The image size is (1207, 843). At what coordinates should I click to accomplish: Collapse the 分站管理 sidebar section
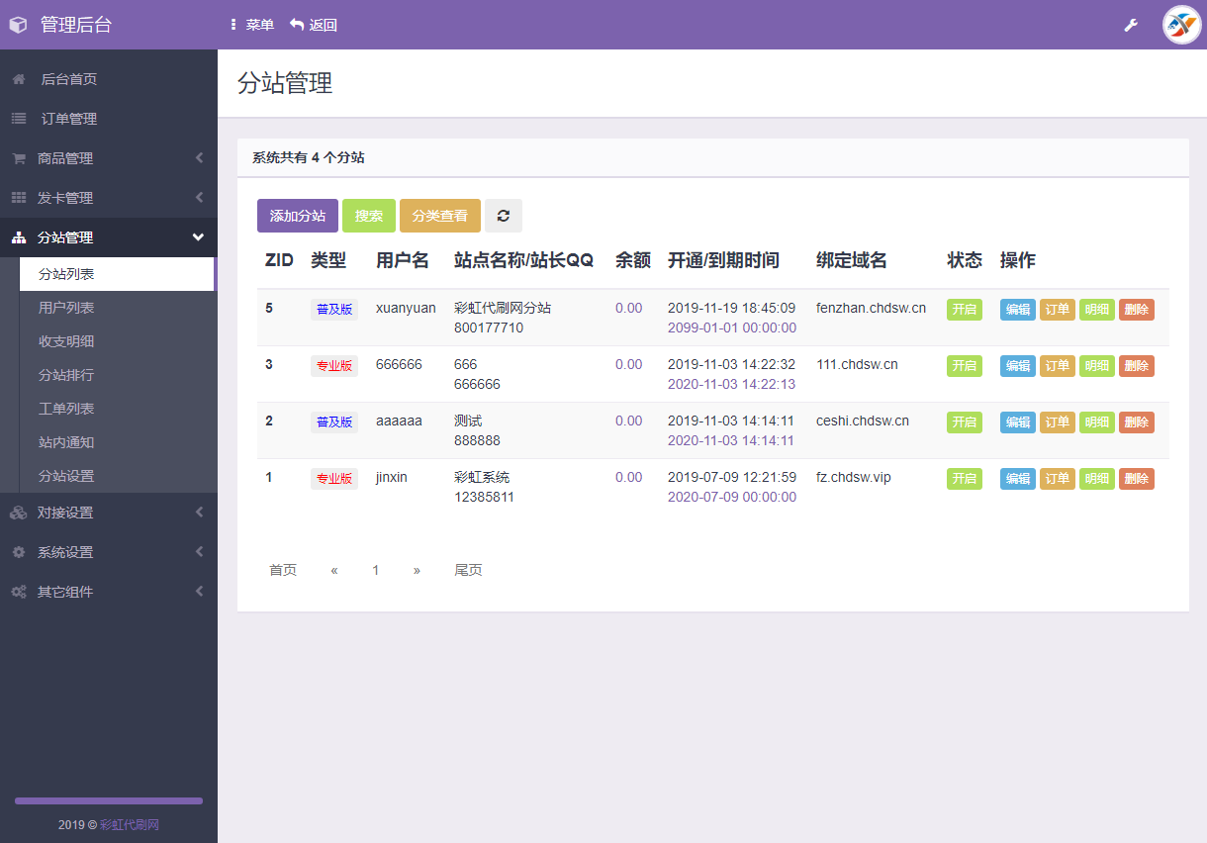click(109, 236)
